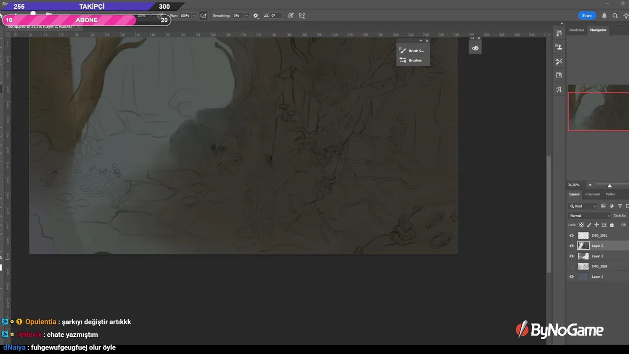Screen dimensions: 629x354
Task: Open Character panel icon
Action: point(559,89)
